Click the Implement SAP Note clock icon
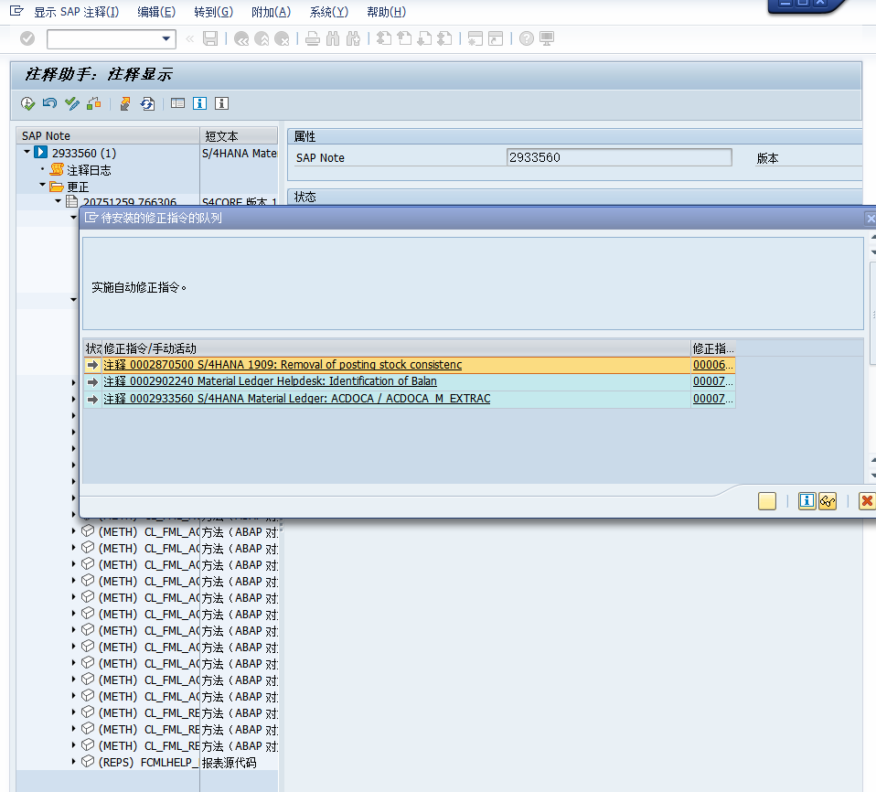Screen dimensions: 876x792 [27, 103]
